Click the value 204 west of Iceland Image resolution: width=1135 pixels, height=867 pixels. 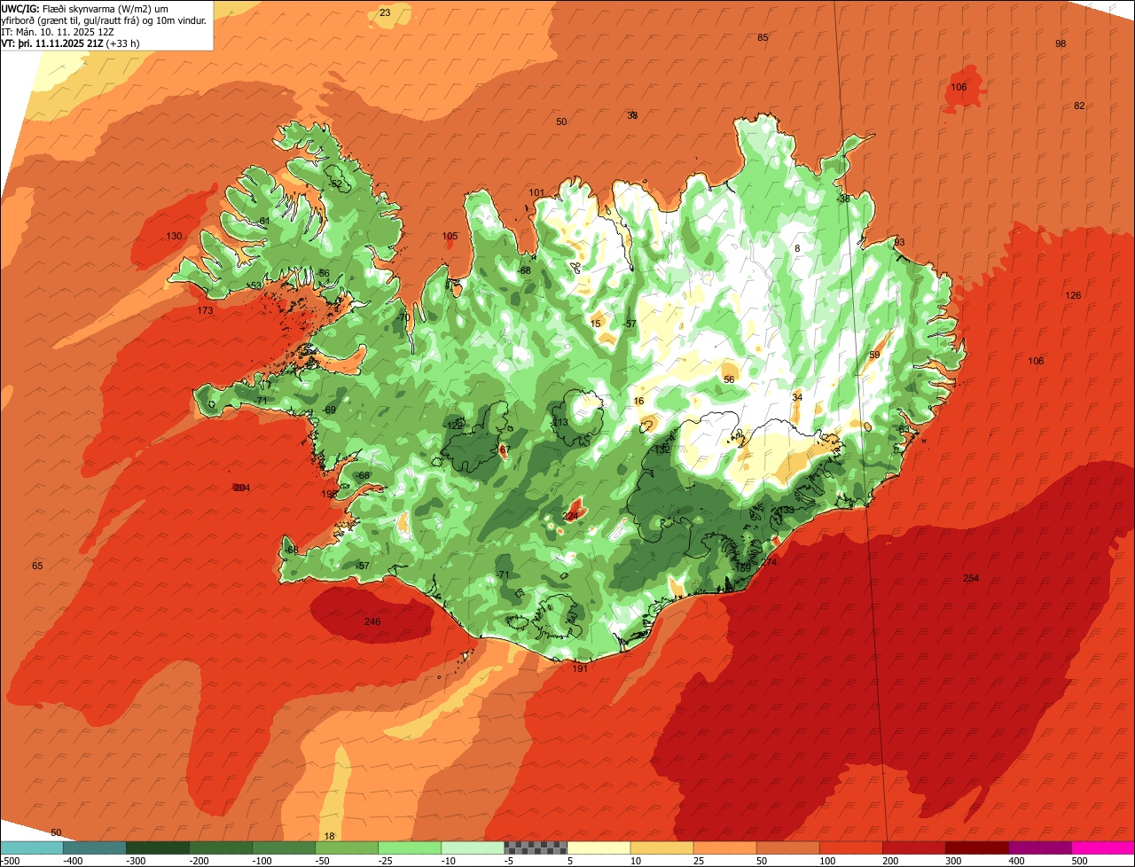click(x=242, y=488)
